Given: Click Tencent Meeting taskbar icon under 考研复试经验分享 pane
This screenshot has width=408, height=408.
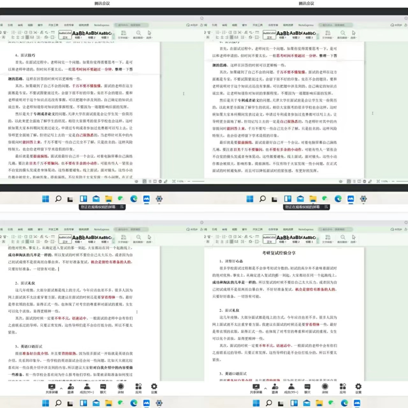Looking at the screenshot, I should pos(357,403).
